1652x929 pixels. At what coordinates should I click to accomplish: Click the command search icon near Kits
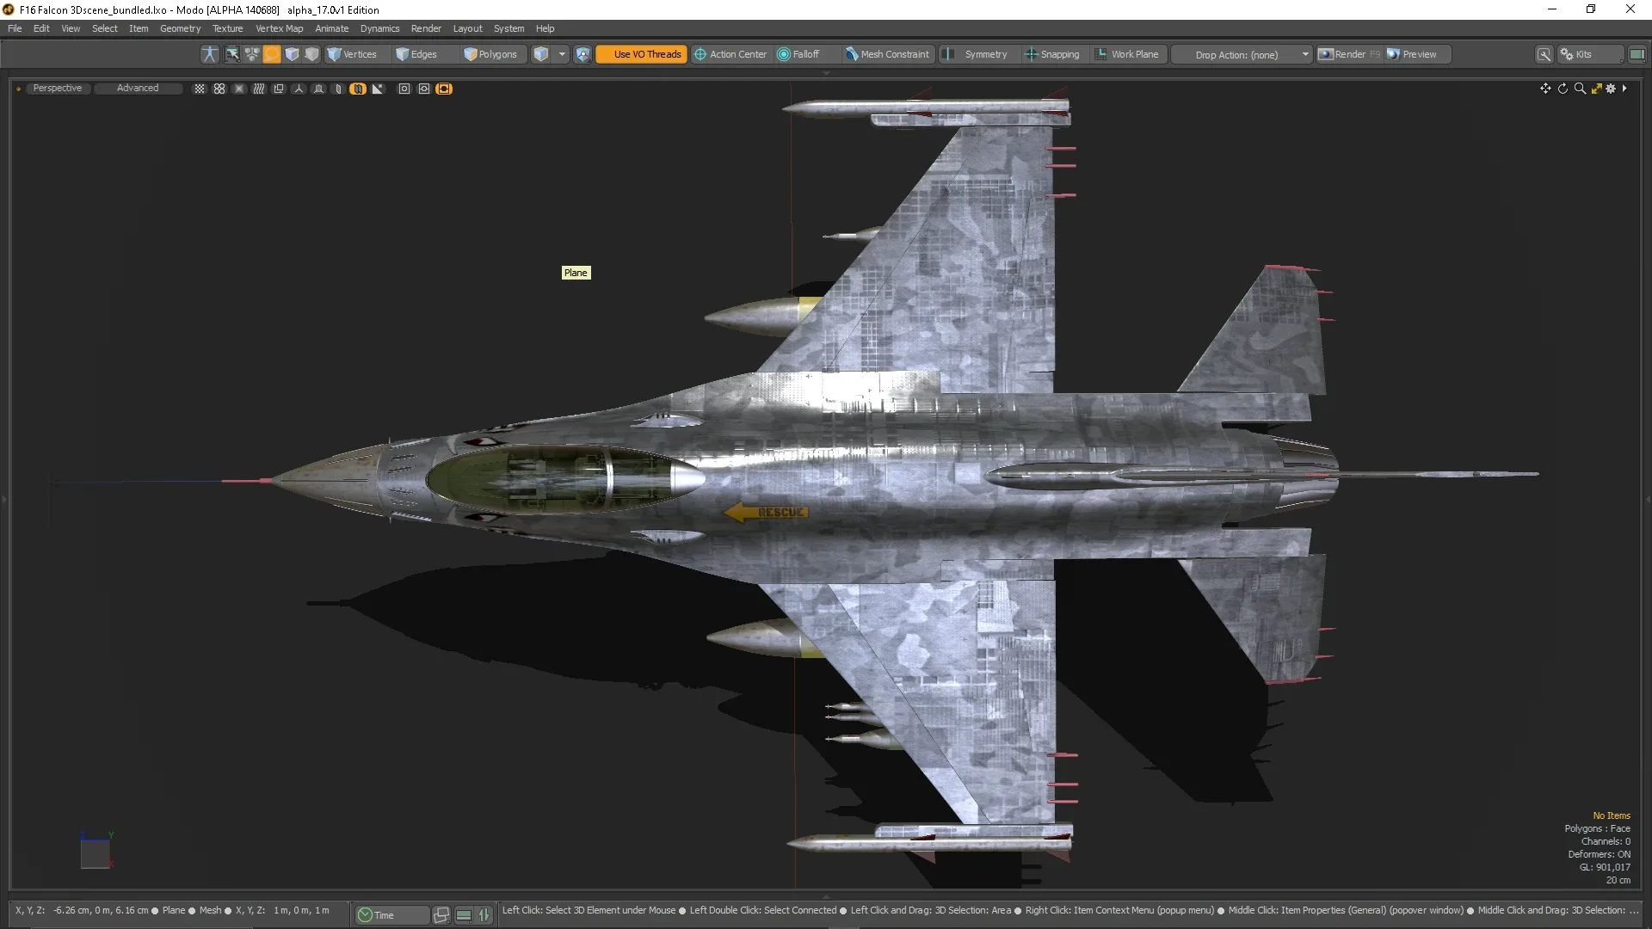[x=1544, y=54]
